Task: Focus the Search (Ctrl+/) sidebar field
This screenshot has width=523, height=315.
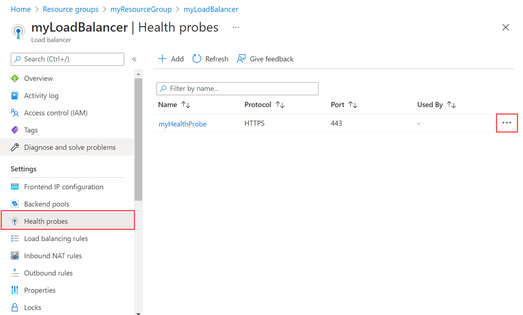Action: coord(68,59)
